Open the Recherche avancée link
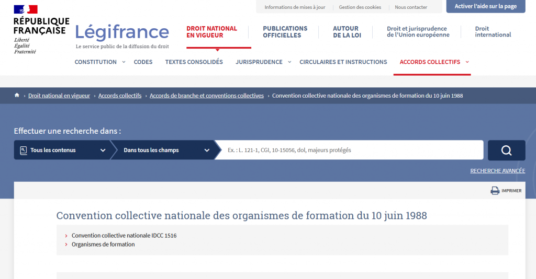This screenshot has width=536, height=279. 497,171
